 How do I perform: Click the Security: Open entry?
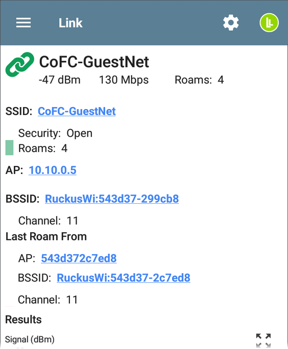[x=55, y=133]
